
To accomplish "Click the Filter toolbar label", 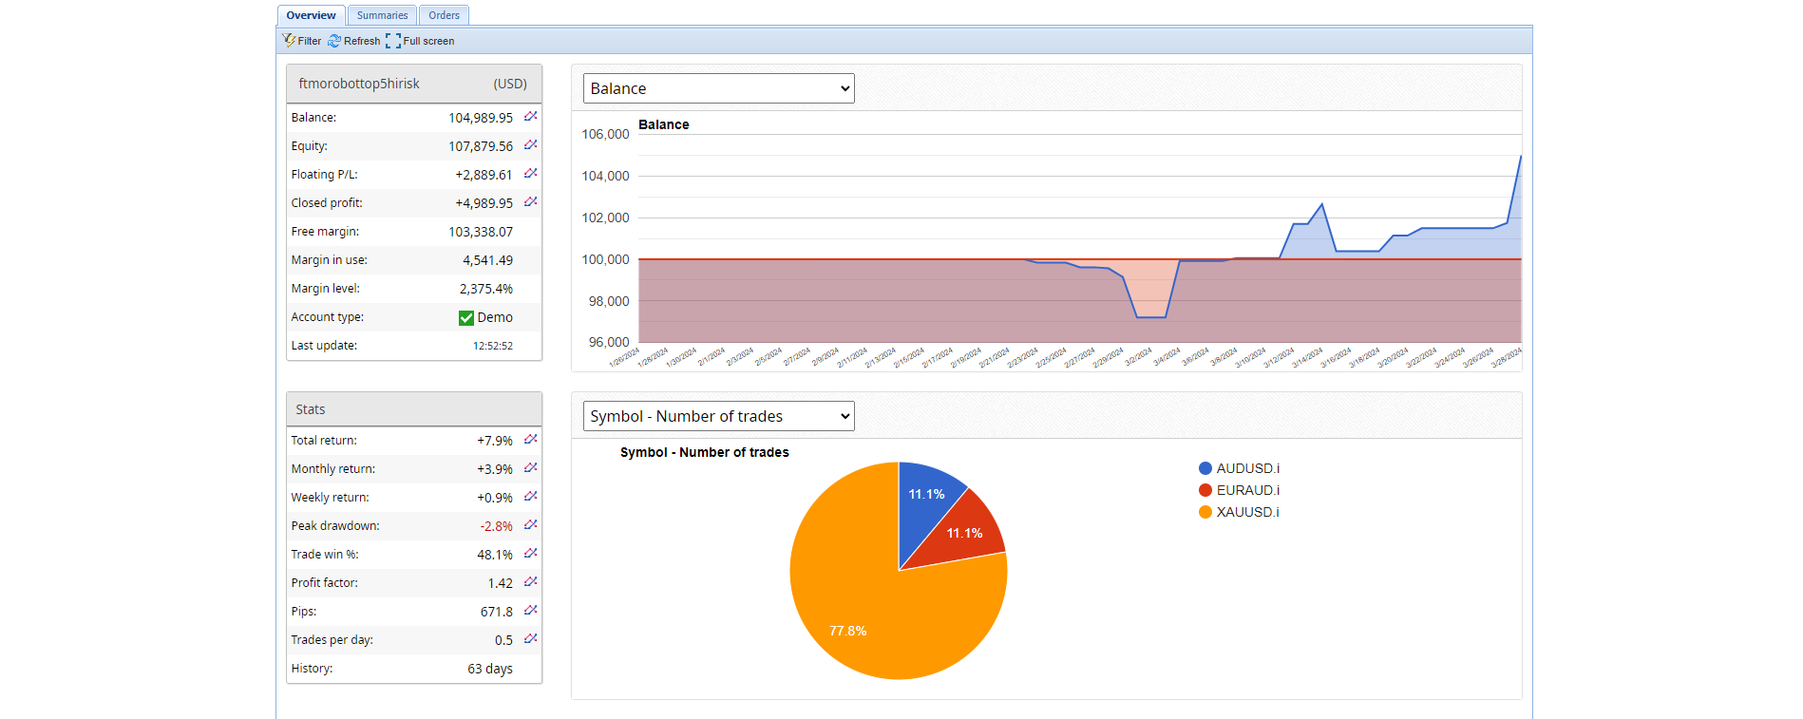I will pos(310,41).
